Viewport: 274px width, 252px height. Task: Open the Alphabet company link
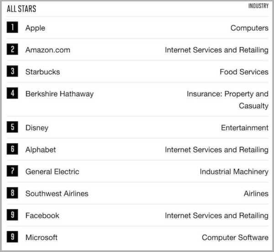point(41,150)
